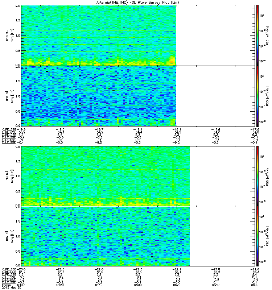Click the THB X position value -19.0

click(60, 129)
